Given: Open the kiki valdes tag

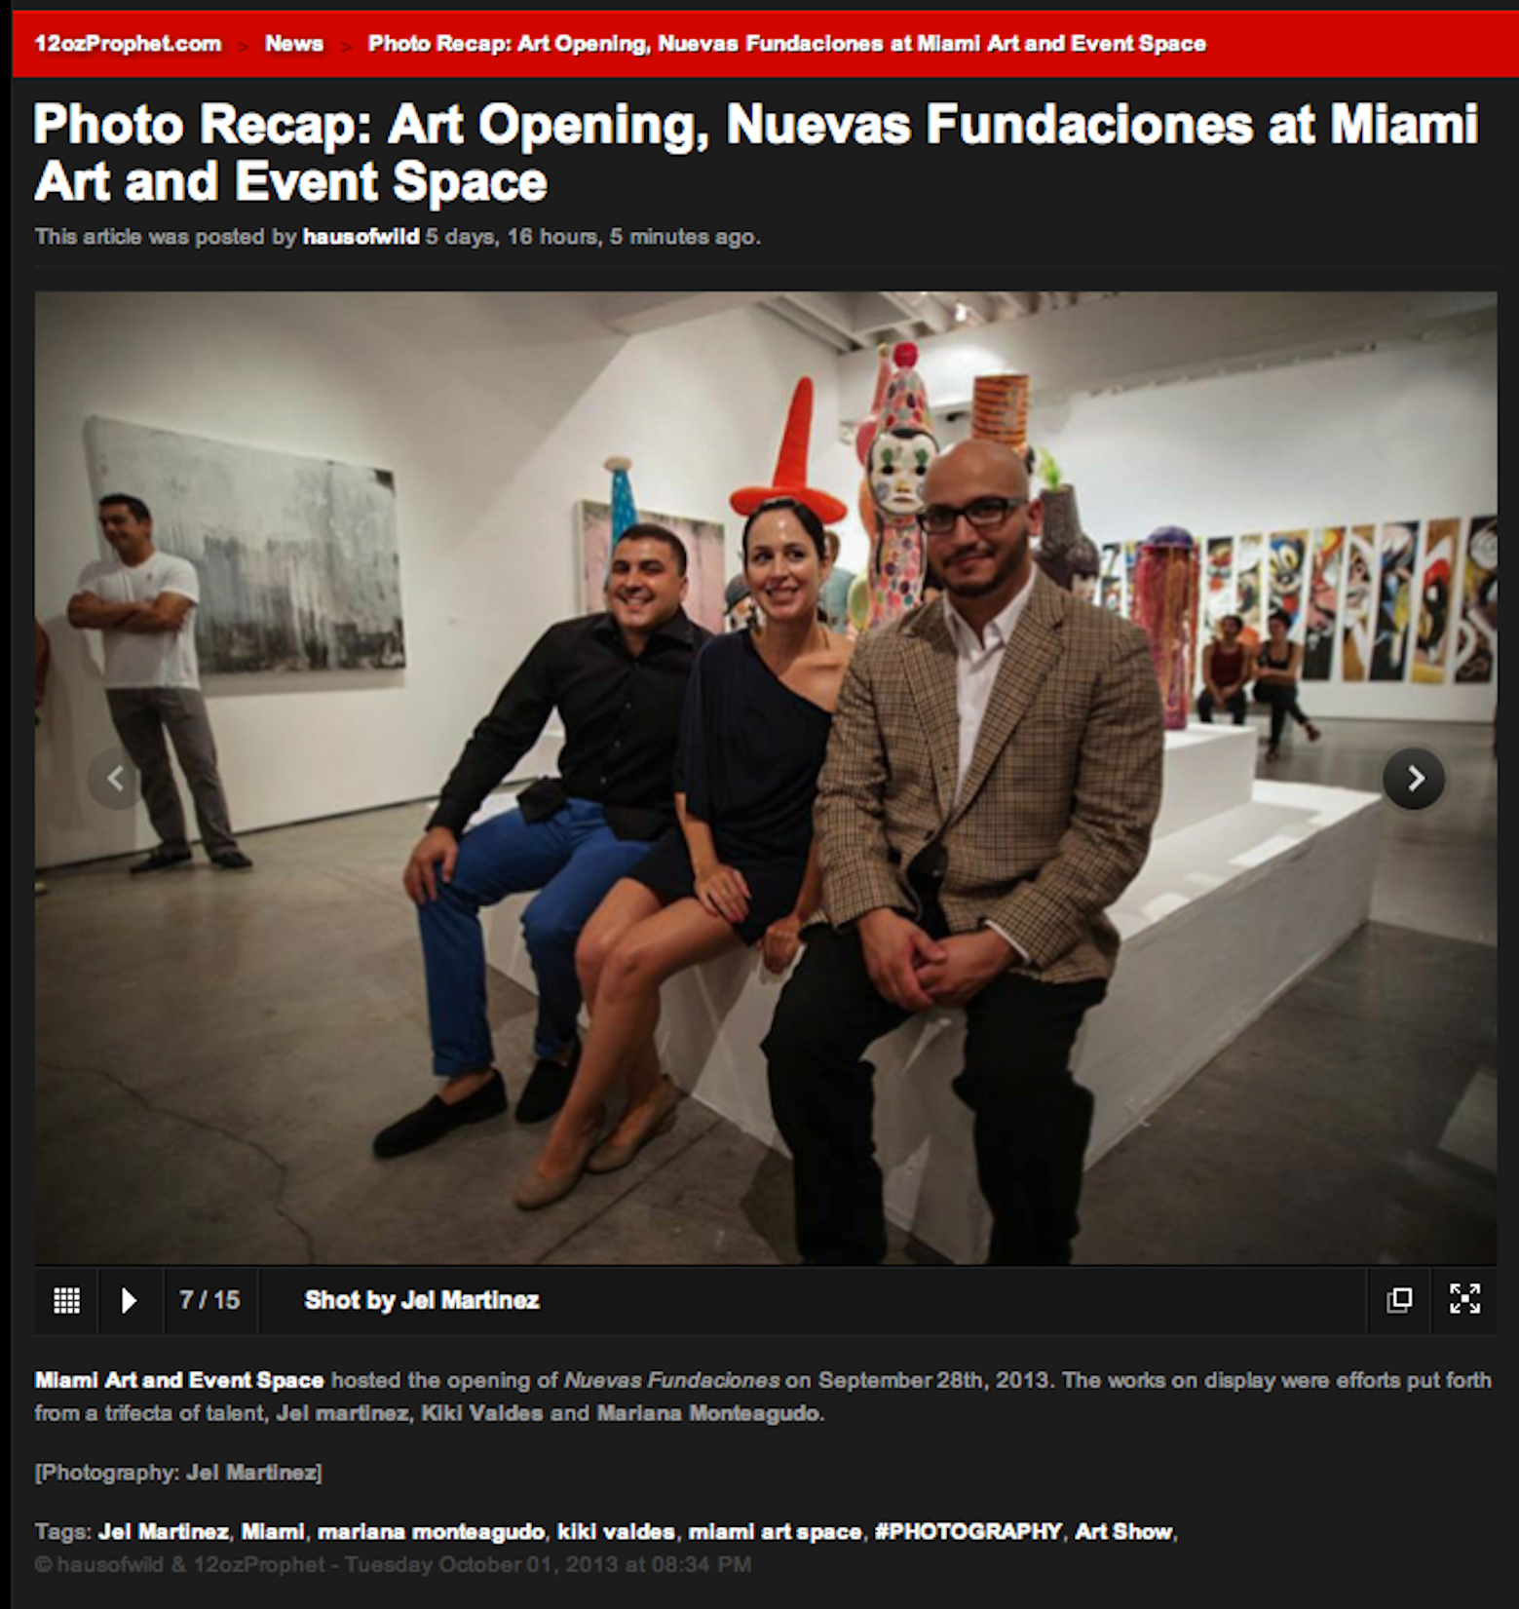Looking at the screenshot, I should click(616, 1532).
